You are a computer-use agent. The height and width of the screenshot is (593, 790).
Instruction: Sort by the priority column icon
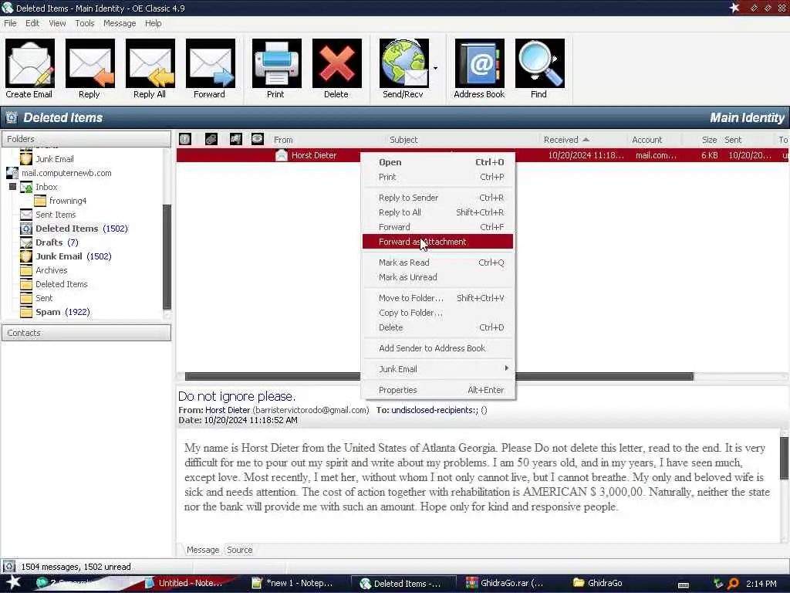(185, 139)
